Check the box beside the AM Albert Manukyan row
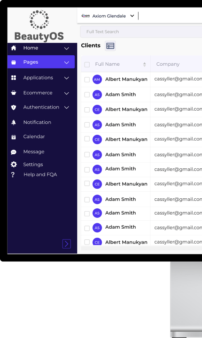 point(87,79)
